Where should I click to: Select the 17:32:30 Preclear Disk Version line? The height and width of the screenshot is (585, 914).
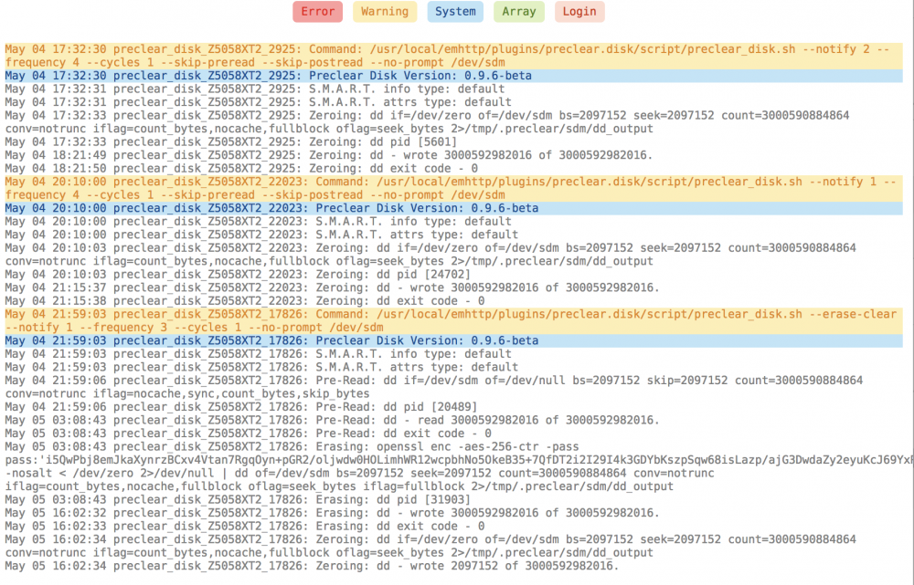coord(453,76)
